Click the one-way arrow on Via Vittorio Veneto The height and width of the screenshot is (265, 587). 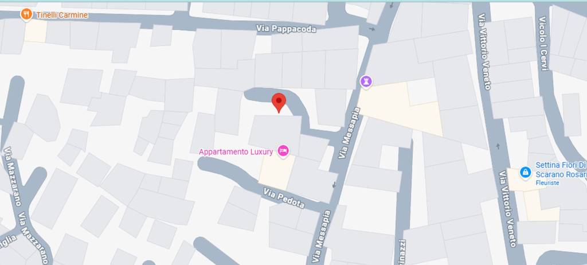498,146
